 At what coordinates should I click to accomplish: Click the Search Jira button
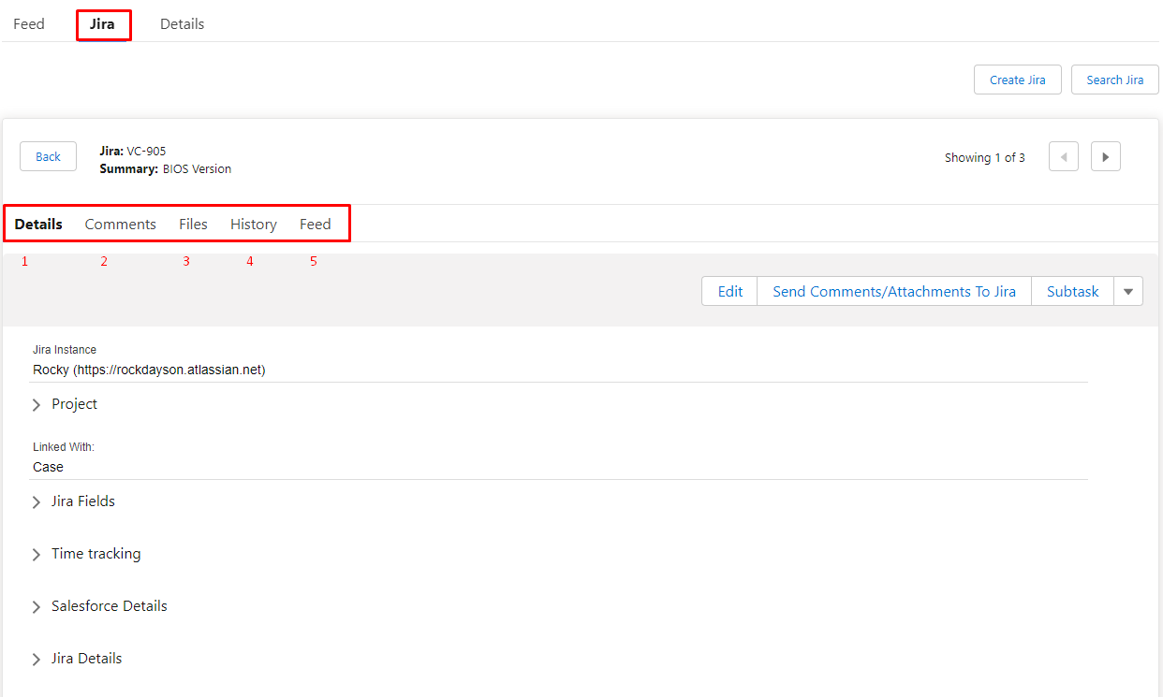coord(1115,80)
